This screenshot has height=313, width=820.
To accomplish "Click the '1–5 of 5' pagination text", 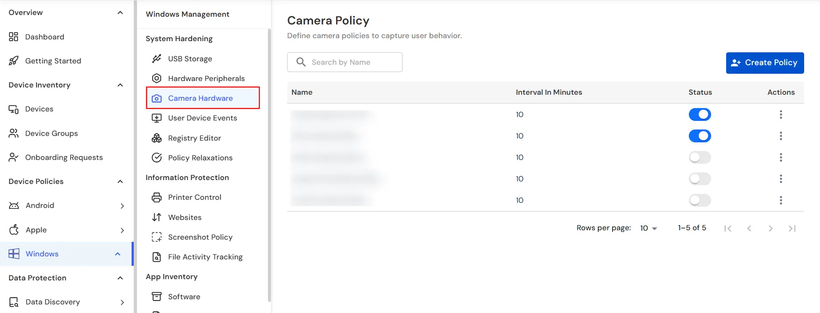I will pyautogui.click(x=692, y=228).
